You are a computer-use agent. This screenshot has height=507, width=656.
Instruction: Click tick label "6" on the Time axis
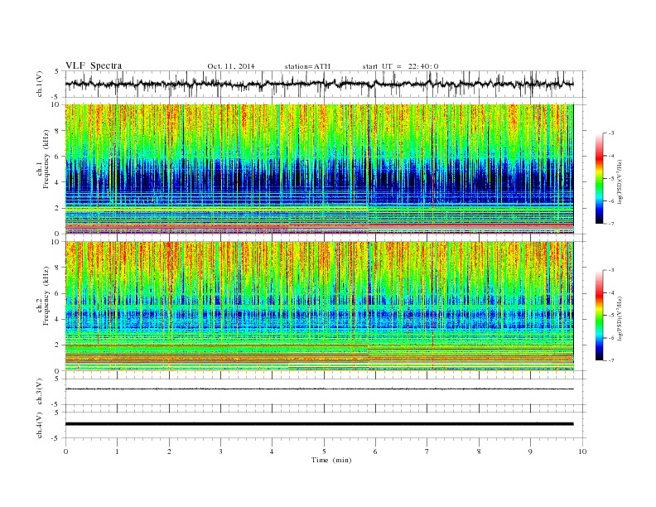tap(375, 451)
